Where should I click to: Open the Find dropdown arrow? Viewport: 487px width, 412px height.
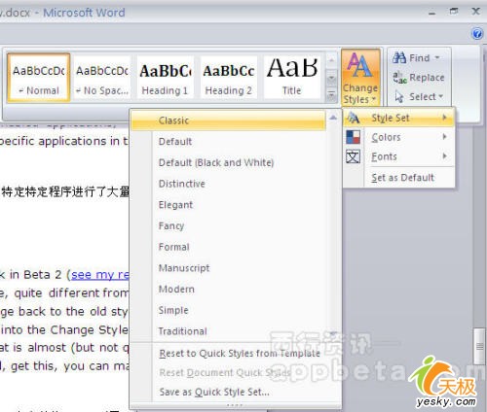click(x=437, y=57)
